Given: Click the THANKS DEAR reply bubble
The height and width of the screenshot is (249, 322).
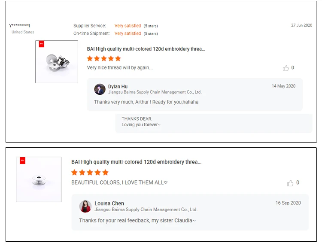Looking at the screenshot, I should [214, 123].
